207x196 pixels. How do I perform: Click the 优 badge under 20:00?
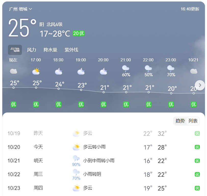103,104
